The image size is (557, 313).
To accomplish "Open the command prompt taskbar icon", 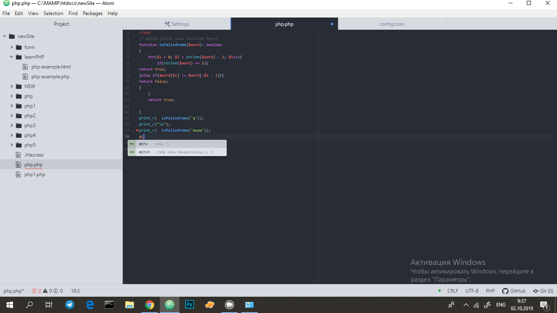I will pos(110,304).
